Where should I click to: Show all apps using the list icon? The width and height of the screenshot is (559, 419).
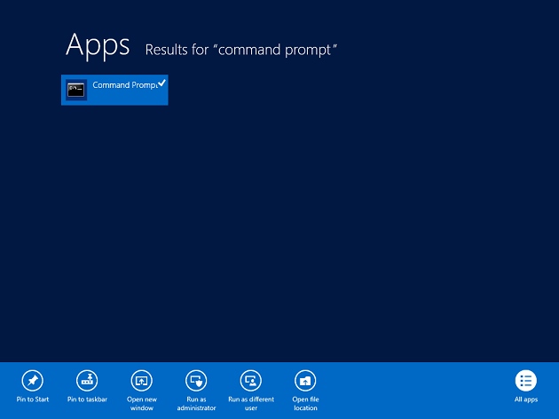(x=526, y=380)
